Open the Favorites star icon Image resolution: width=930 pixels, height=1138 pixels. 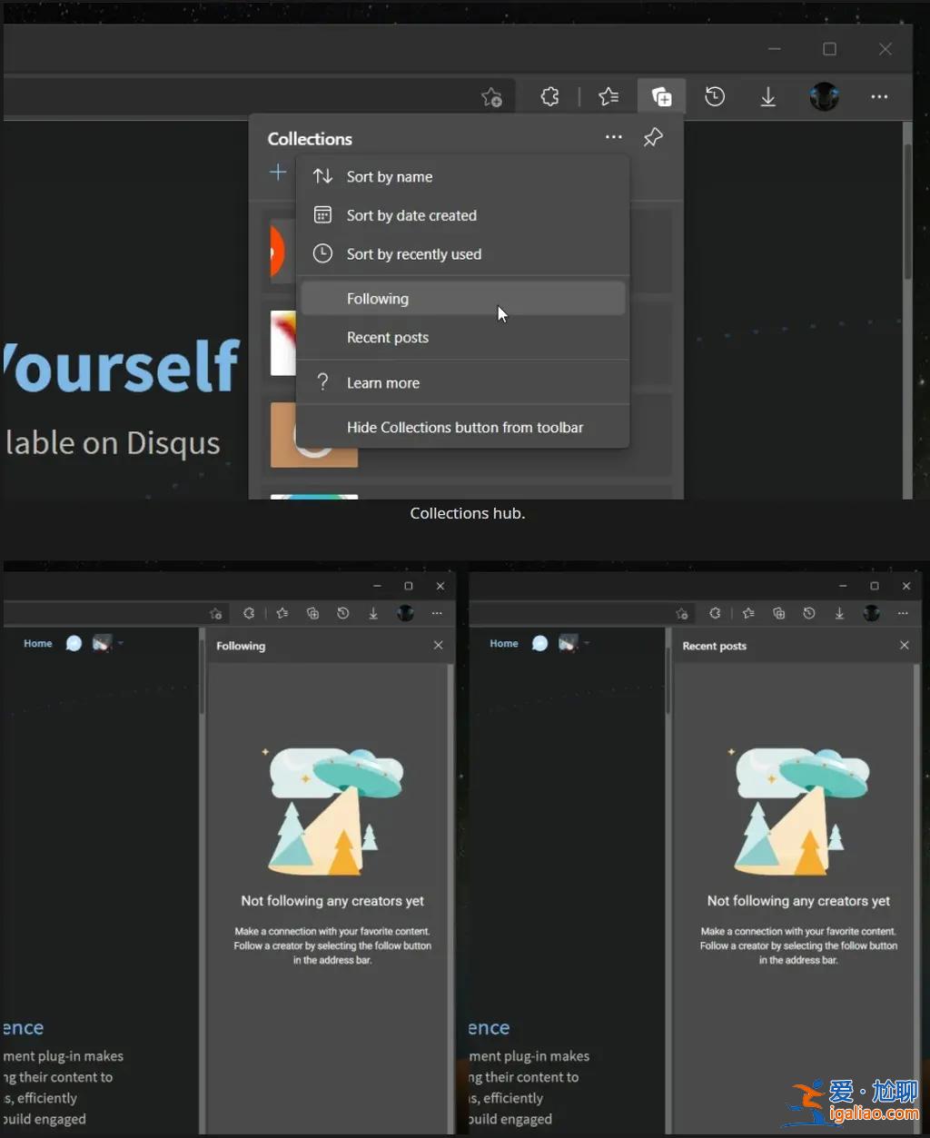click(x=608, y=96)
